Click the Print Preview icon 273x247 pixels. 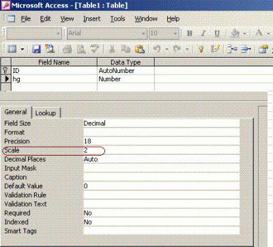click(81, 49)
